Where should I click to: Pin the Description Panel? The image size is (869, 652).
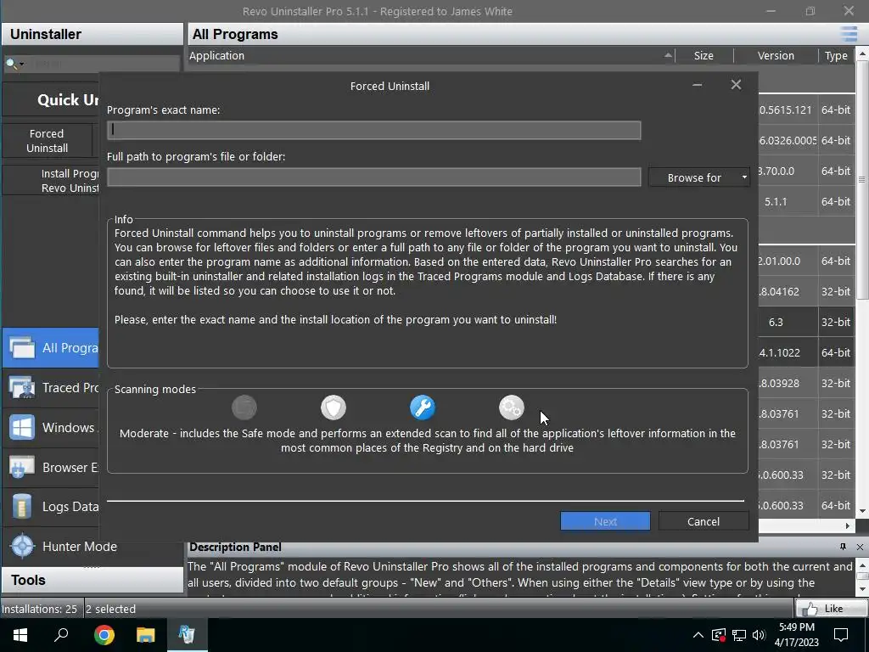(x=843, y=547)
